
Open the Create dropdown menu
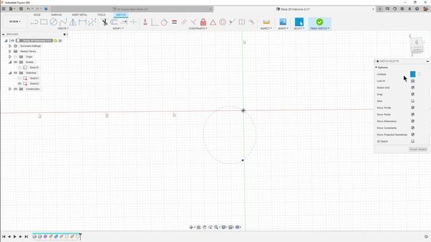pyautogui.click(x=63, y=28)
